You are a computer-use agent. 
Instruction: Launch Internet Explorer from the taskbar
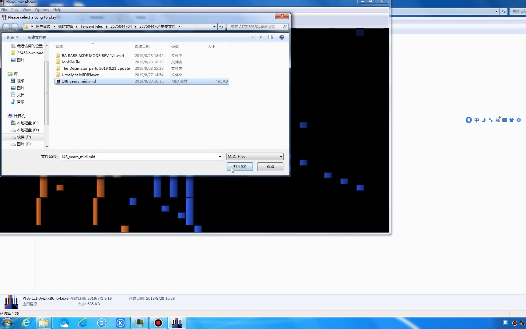click(x=26, y=323)
